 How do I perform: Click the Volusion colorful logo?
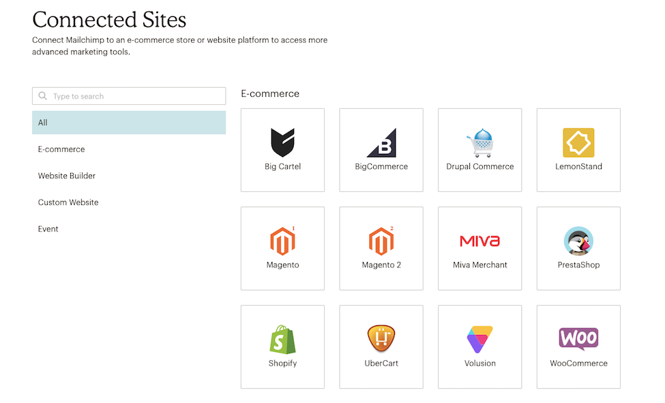[x=480, y=340]
